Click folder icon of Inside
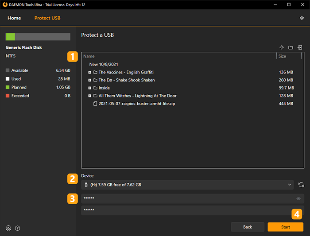The height and width of the screenshot is (236, 310). tap(95, 88)
